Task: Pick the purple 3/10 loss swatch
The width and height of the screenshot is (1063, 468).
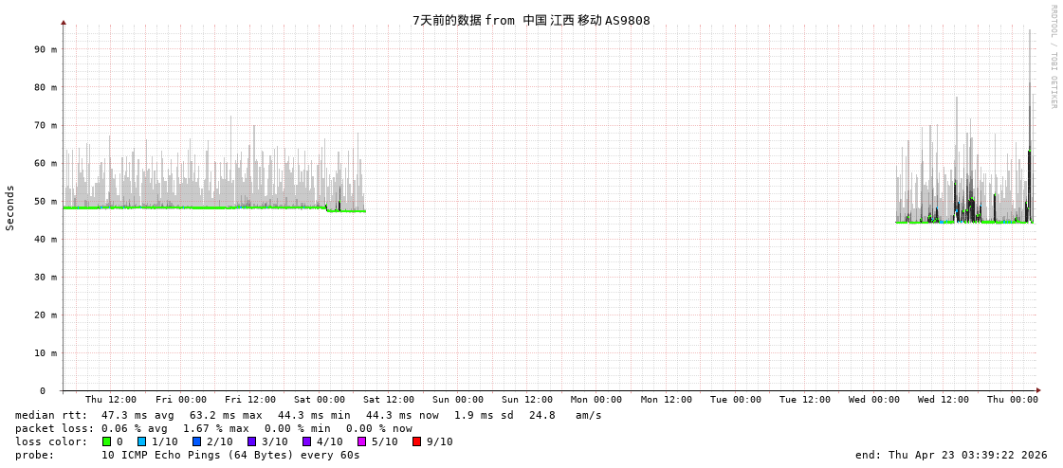Action: point(252,441)
